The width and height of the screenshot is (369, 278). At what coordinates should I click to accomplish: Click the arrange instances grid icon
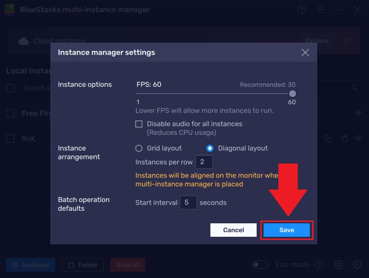[x=338, y=265]
